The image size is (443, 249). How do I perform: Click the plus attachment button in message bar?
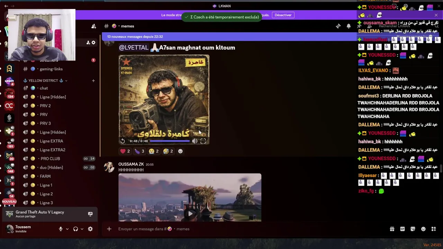(x=109, y=229)
